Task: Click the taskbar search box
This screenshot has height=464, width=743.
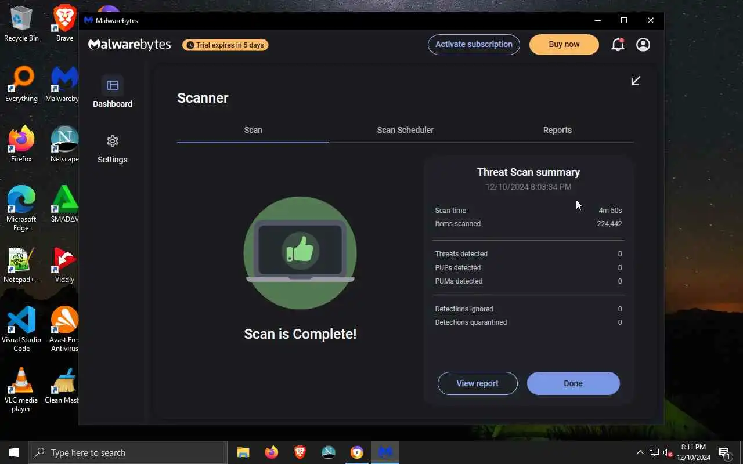Action: (128, 452)
